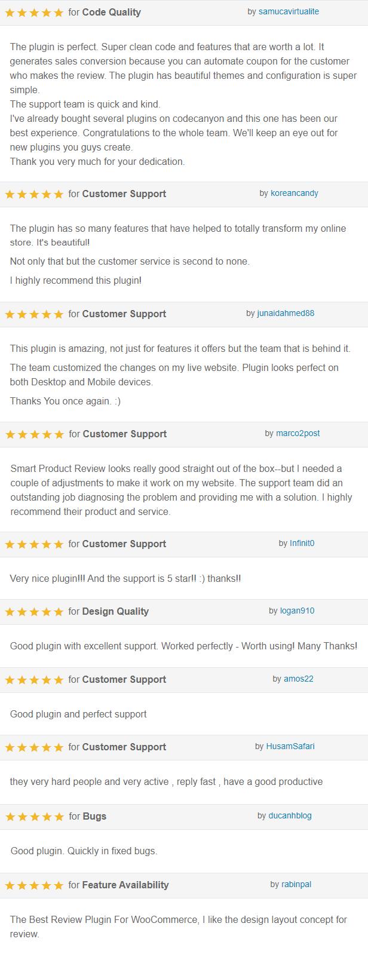Click the star rating for Bugs review
Viewport: 368px width, 957px height.
coord(35,817)
